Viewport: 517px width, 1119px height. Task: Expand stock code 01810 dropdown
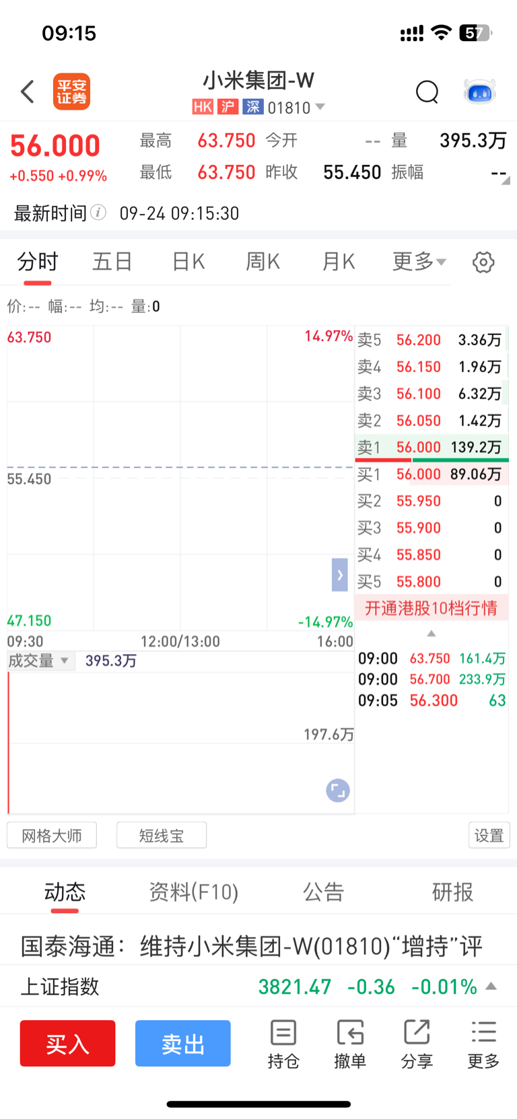(x=320, y=107)
